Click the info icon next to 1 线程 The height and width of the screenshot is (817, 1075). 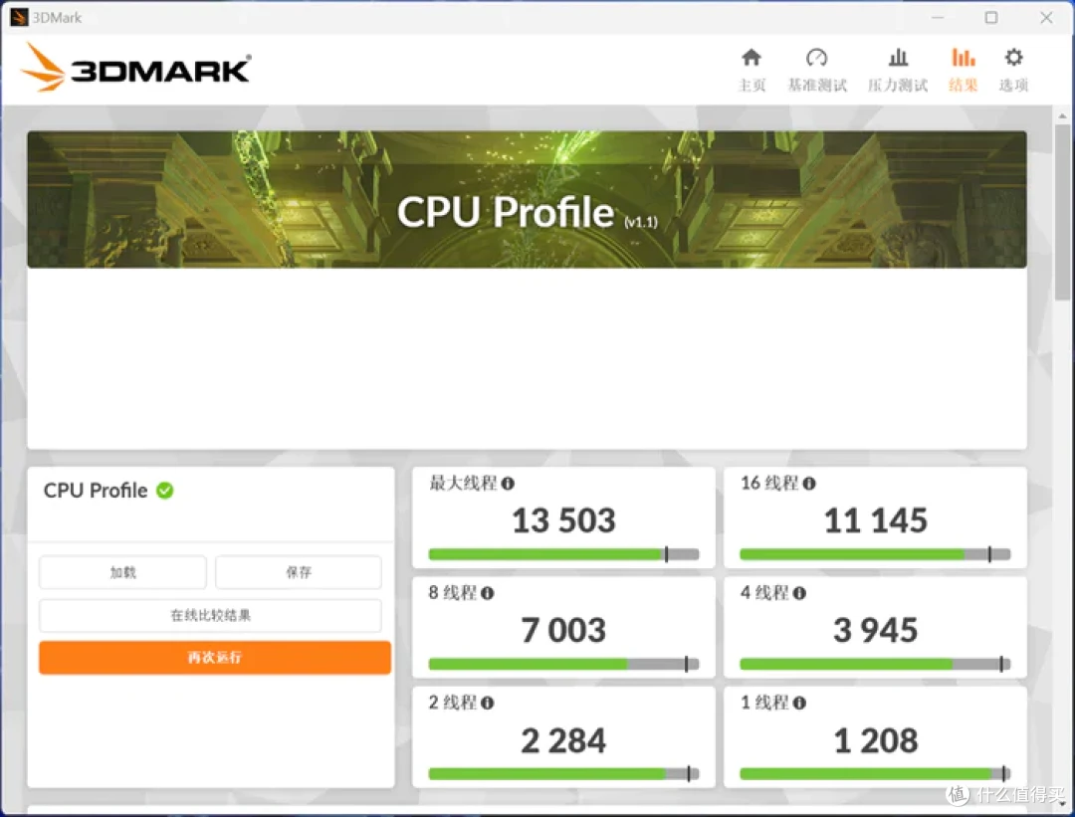pyautogui.click(x=799, y=703)
